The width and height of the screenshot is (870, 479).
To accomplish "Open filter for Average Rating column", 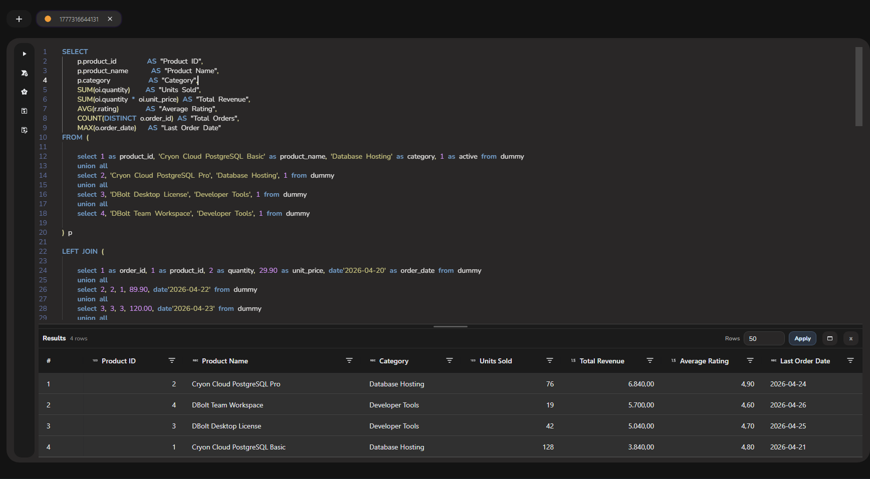I will (750, 361).
